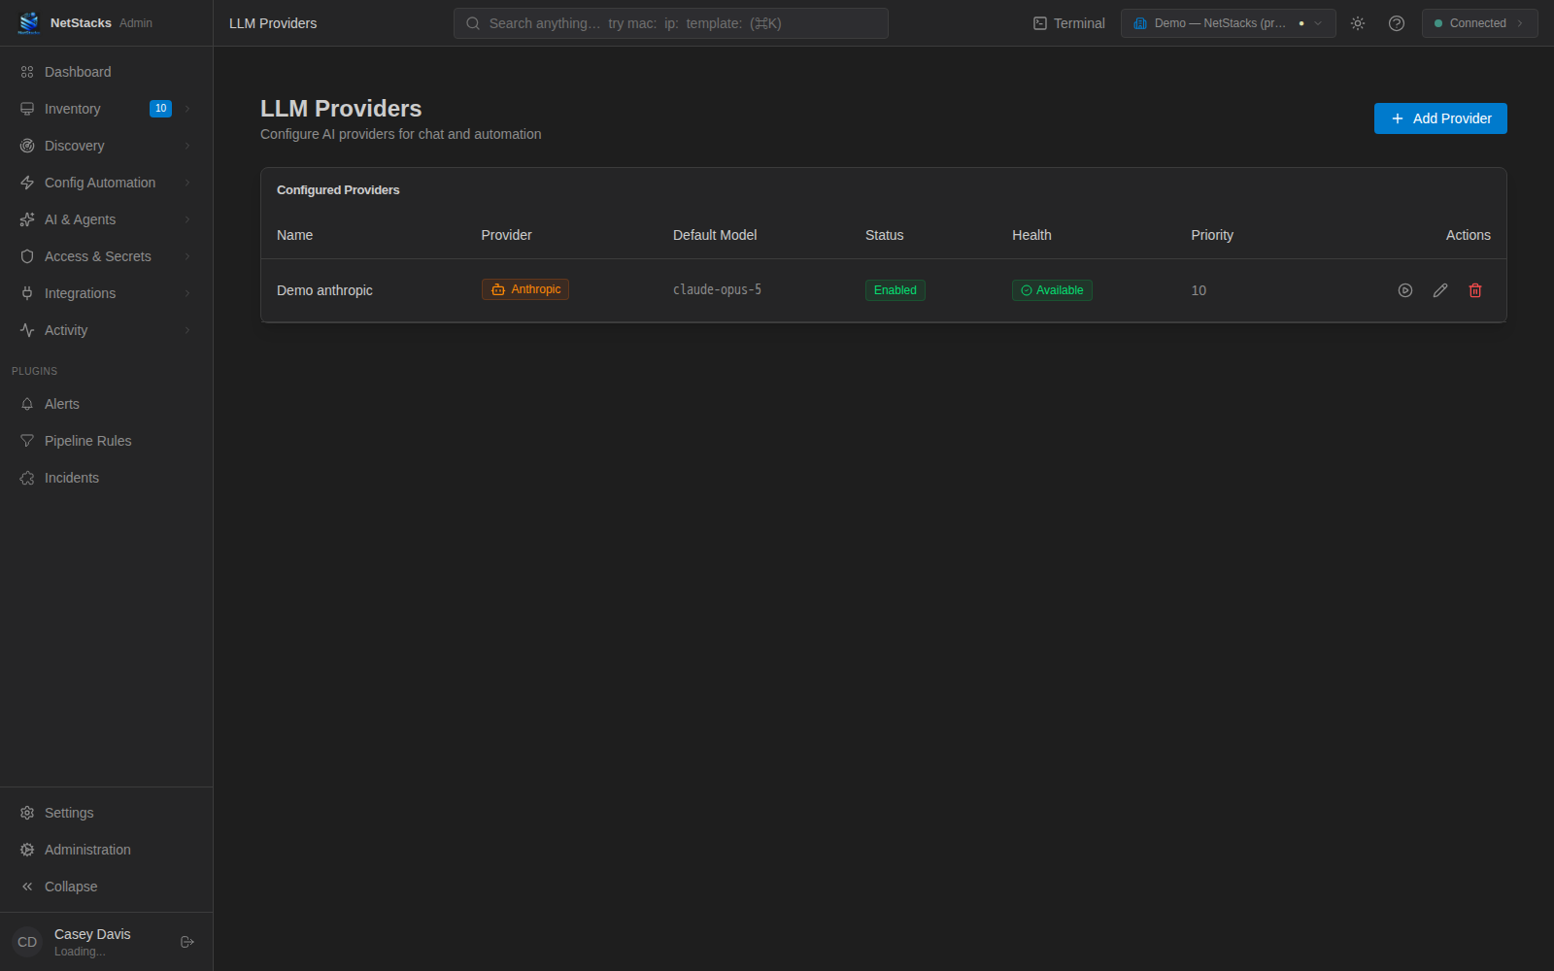This screenshot has width=1554, height=971.
Task: Click the Name column header
Action: [x=294, y=235]
